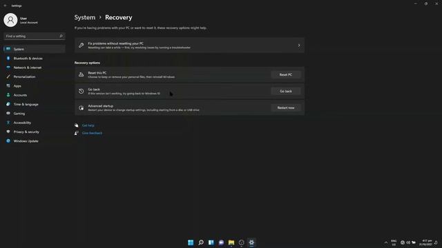
Task: Click the Advanced startup title text
Action: point(100,106)
